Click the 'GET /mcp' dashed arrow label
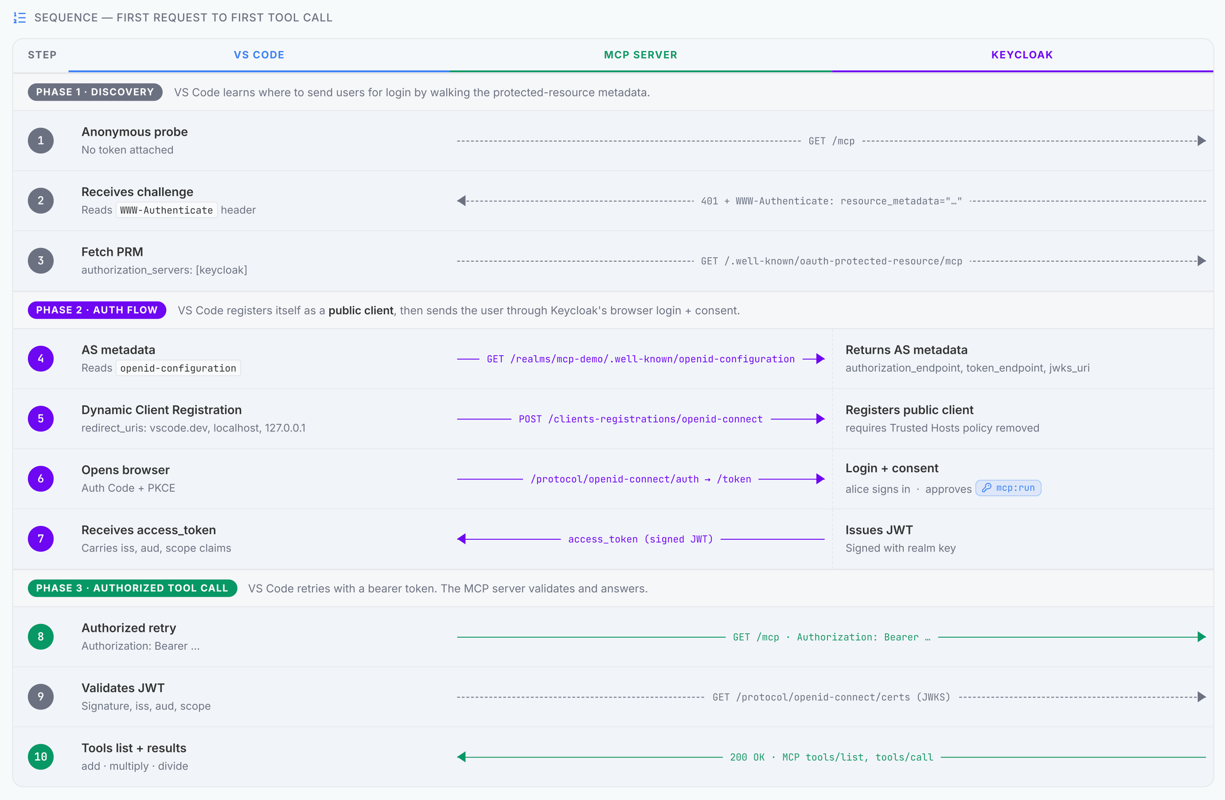 831,141
